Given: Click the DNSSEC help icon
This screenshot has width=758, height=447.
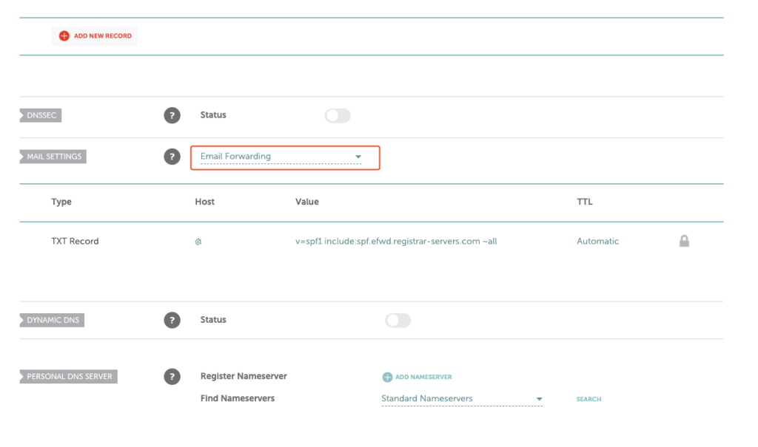Looking at the screenshot, I should 172,115.
